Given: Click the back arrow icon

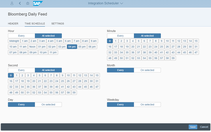Looking at the screenshot, I should [20, 3].
